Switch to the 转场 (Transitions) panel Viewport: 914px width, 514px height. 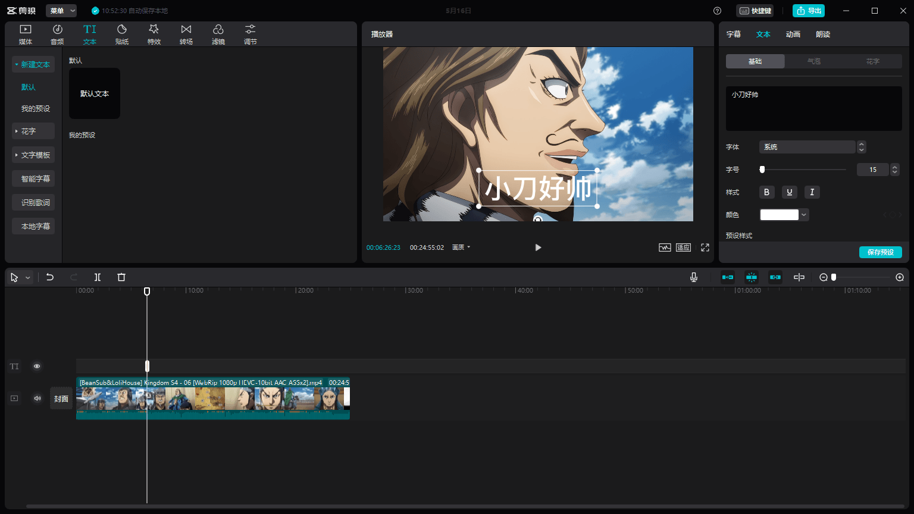pos(186,33)
